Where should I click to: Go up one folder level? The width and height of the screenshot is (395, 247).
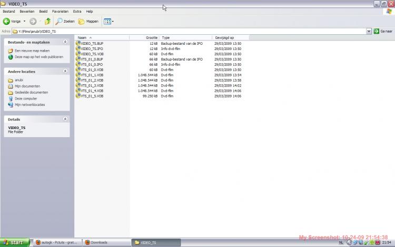pos(47,22)
